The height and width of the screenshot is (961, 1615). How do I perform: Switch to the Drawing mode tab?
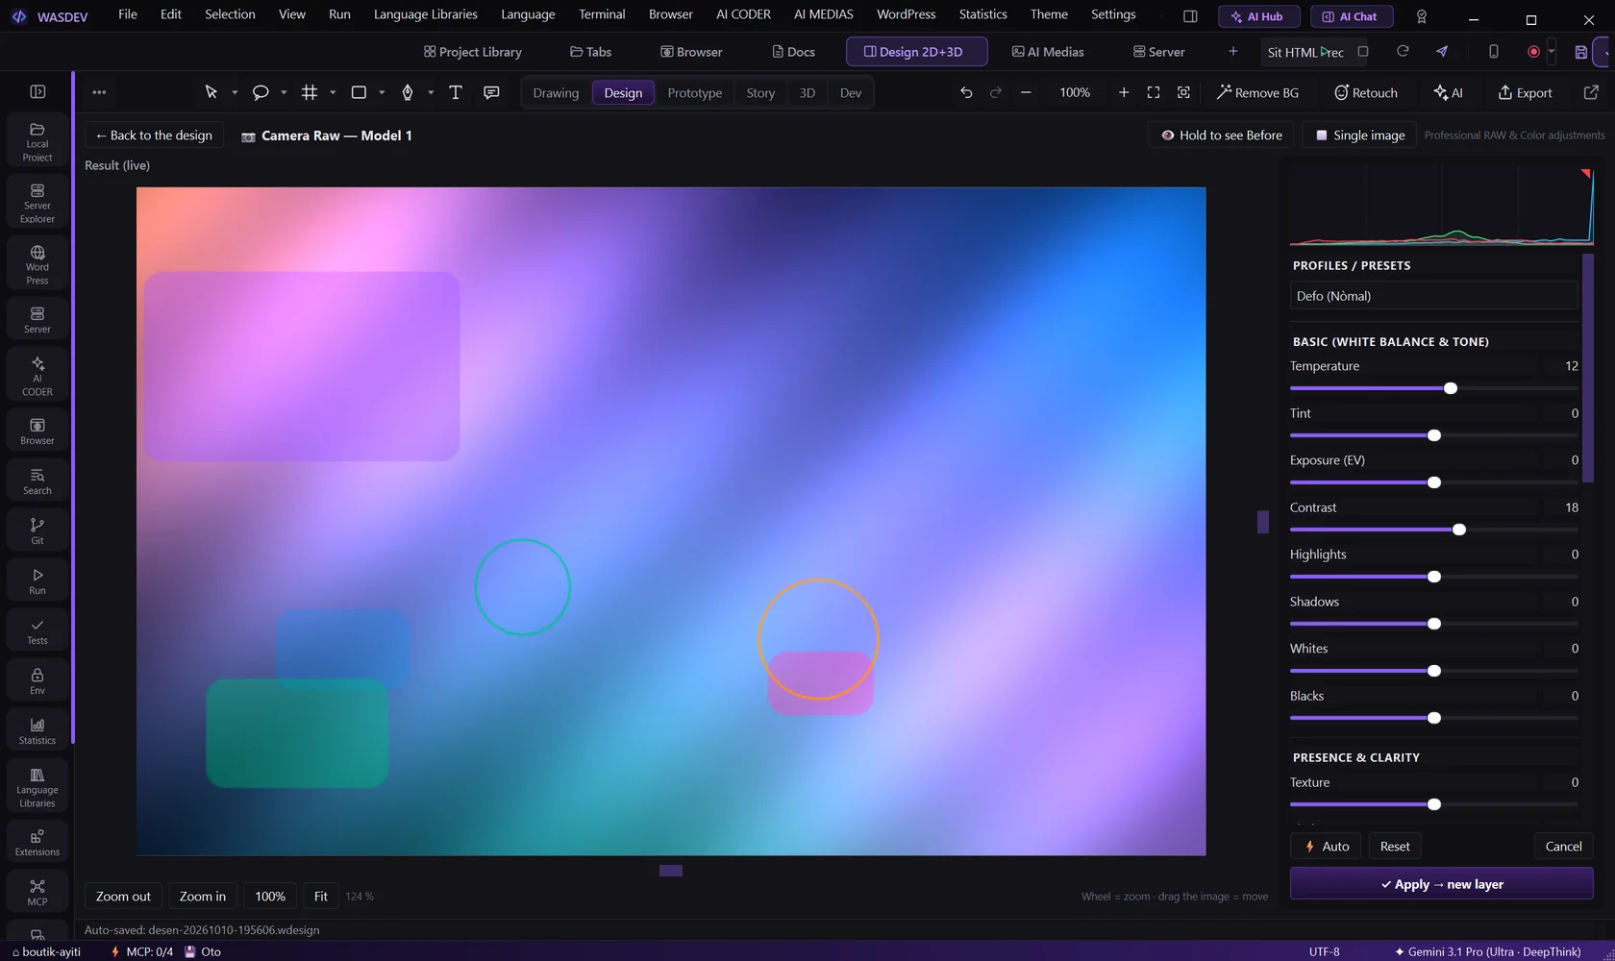[556, 92]
